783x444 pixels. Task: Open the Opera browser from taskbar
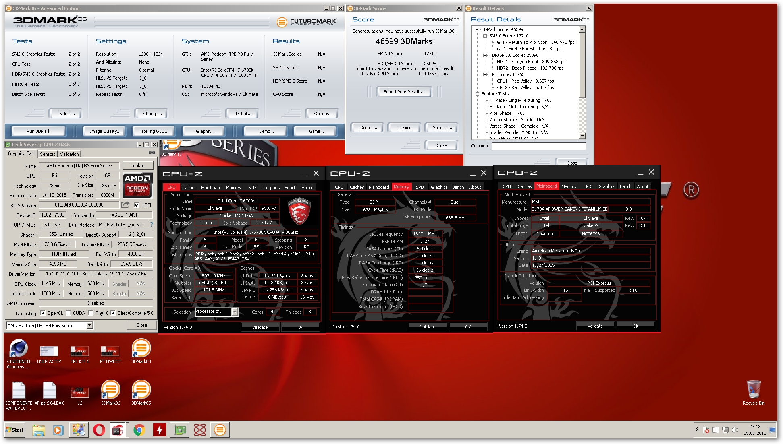(x=99, y=430)
